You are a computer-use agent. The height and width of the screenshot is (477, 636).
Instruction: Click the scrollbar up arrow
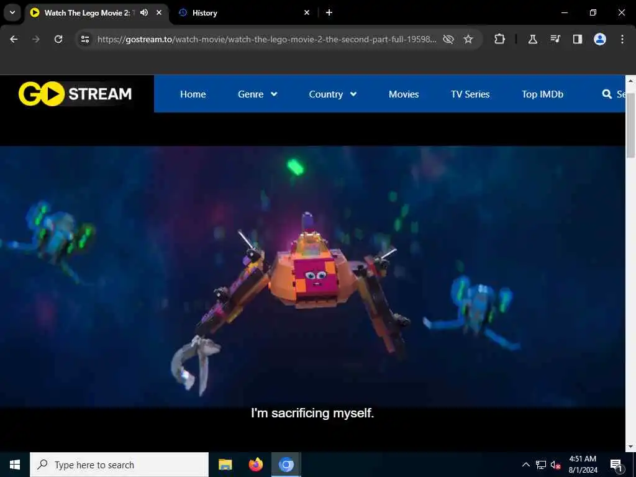pos(630,81)
